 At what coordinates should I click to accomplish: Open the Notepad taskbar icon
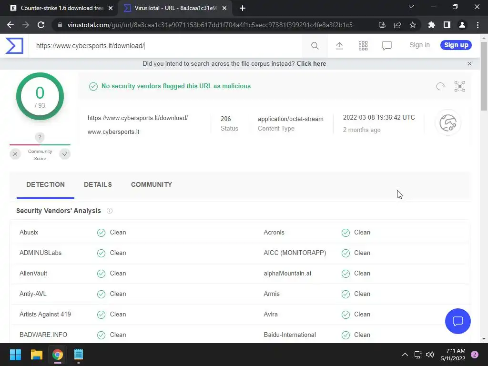[79, 355]
